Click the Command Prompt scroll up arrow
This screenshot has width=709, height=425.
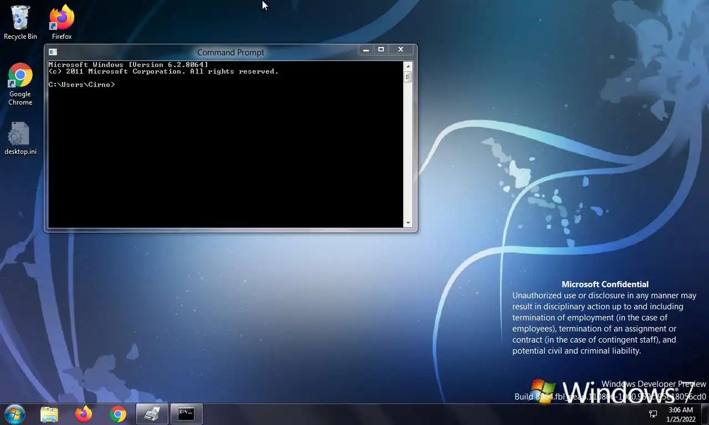pyautogui.click(x=408, y=66)
